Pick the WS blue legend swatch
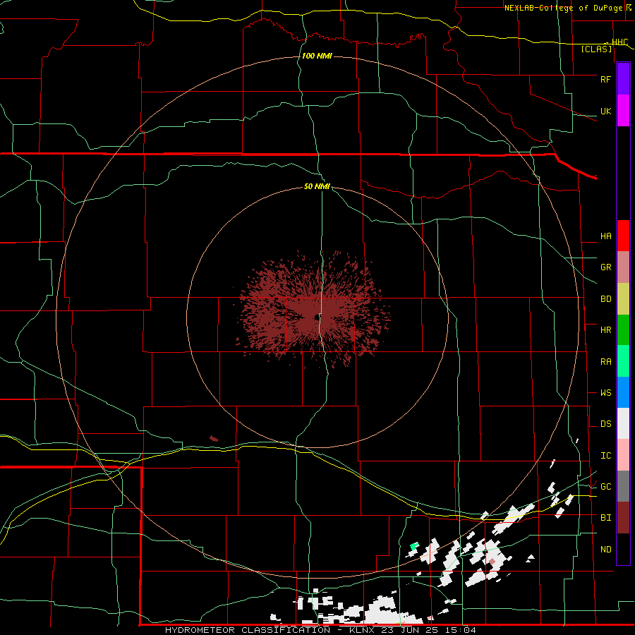The width and height of the screenshot is (635, 635). (x=623, y=392)
